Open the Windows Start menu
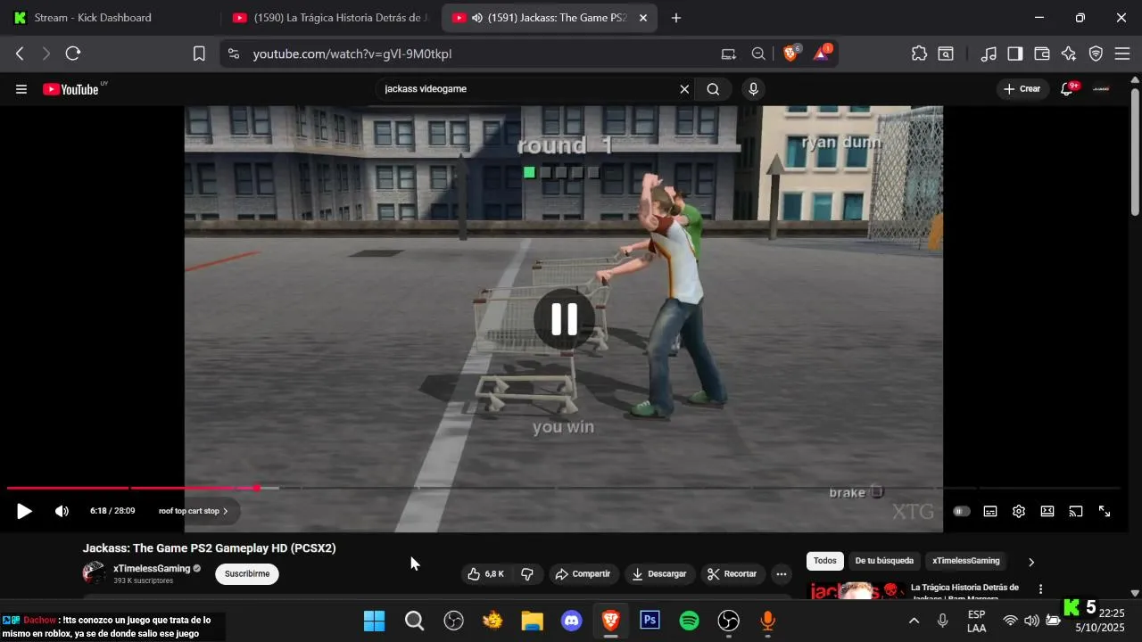Screen dimensions: 1142x642 375,621
